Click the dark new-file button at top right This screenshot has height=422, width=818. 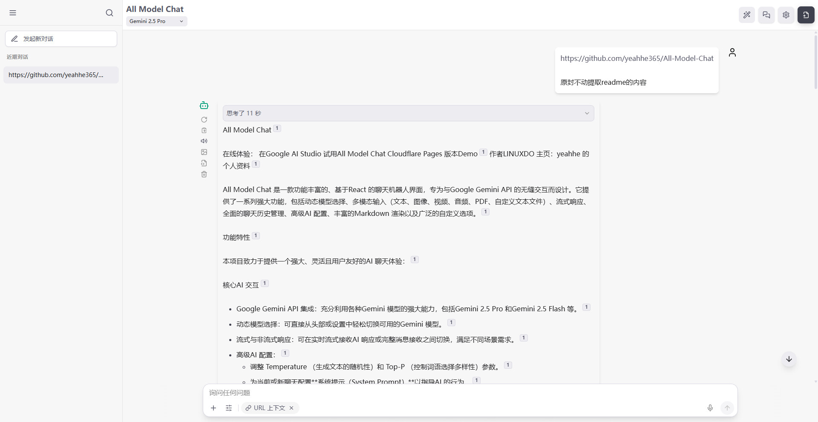pyautogui.click(x=806, y=15)
